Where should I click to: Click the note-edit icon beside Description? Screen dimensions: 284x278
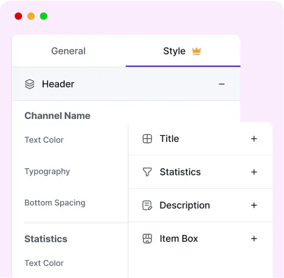[147, 205]
